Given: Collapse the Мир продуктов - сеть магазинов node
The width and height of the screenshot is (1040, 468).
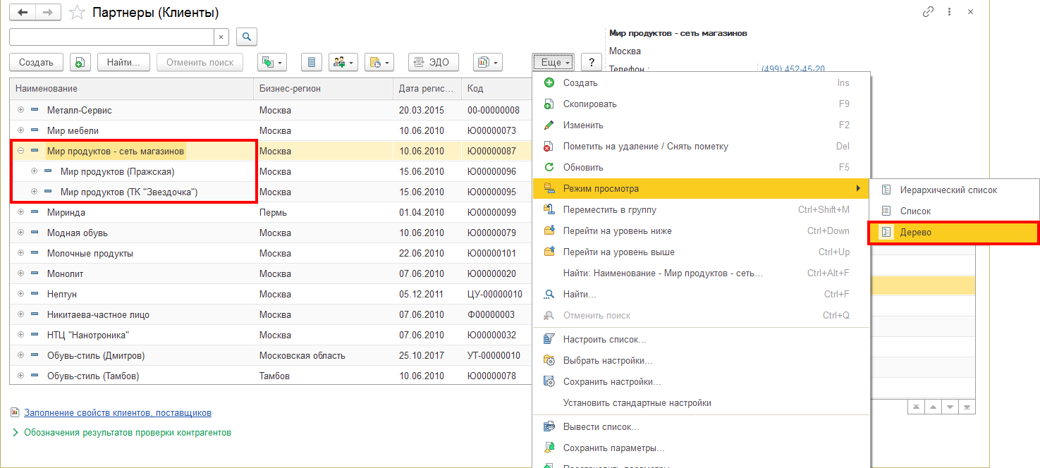Looking at the screenshot, I should coord(20,151).
